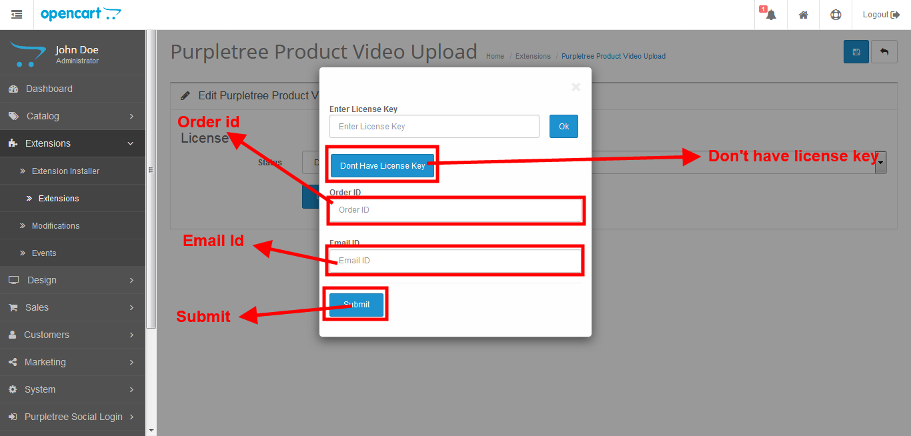
Task: Click the sidebar scrollbar down arrow
Action: (x=151, y=431)
